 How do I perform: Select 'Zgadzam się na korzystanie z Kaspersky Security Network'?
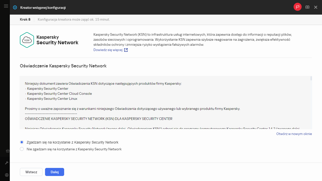[x=22, y=142]
